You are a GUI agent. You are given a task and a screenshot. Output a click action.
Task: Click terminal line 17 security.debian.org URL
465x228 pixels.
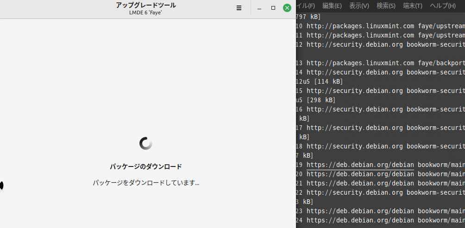point(355,128)
